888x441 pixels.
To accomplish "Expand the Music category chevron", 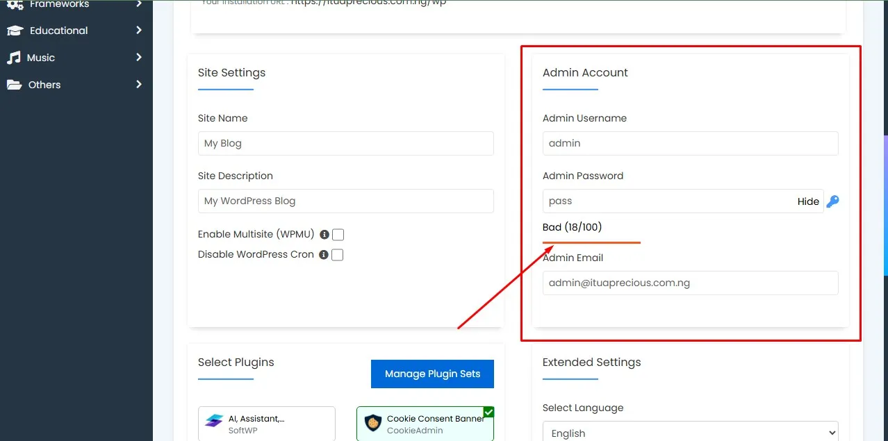I will 138,57.
